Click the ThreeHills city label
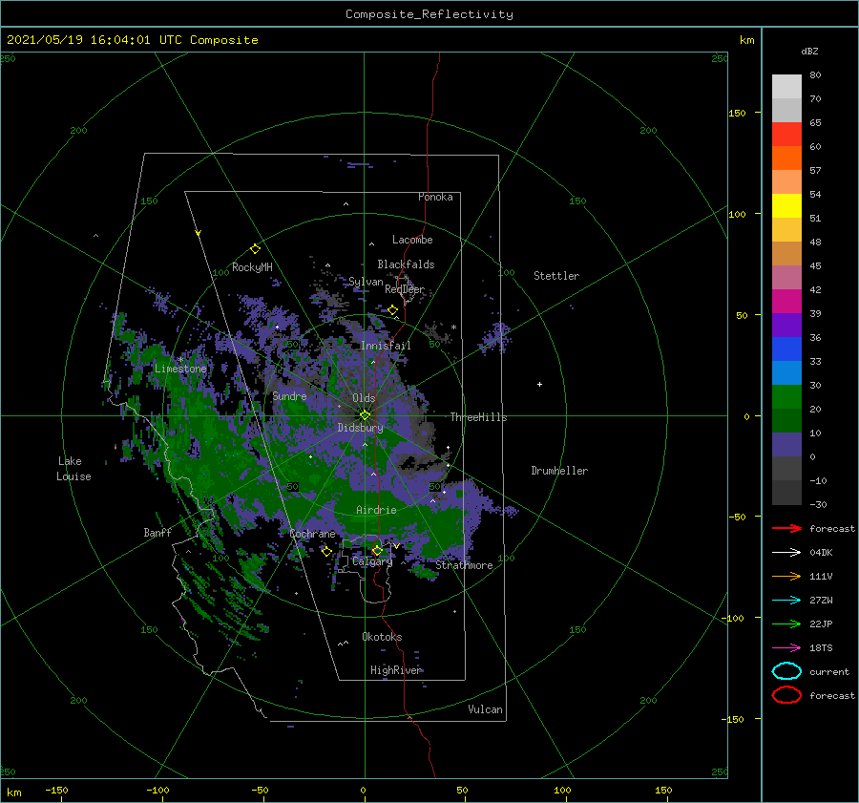859x803 pixels. coord(478,417)
